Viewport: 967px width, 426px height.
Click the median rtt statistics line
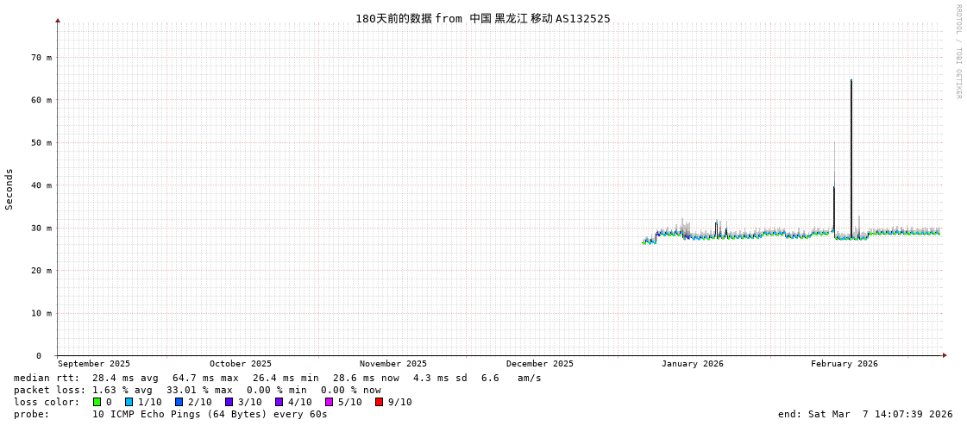click(x=277, y=378)
